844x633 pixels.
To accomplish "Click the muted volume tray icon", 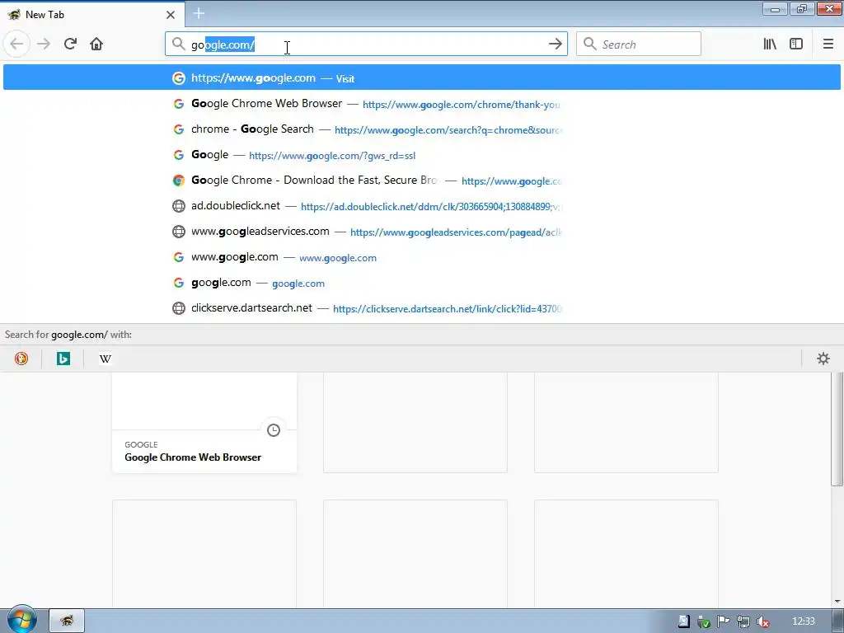I will click(x=762, y=621).
